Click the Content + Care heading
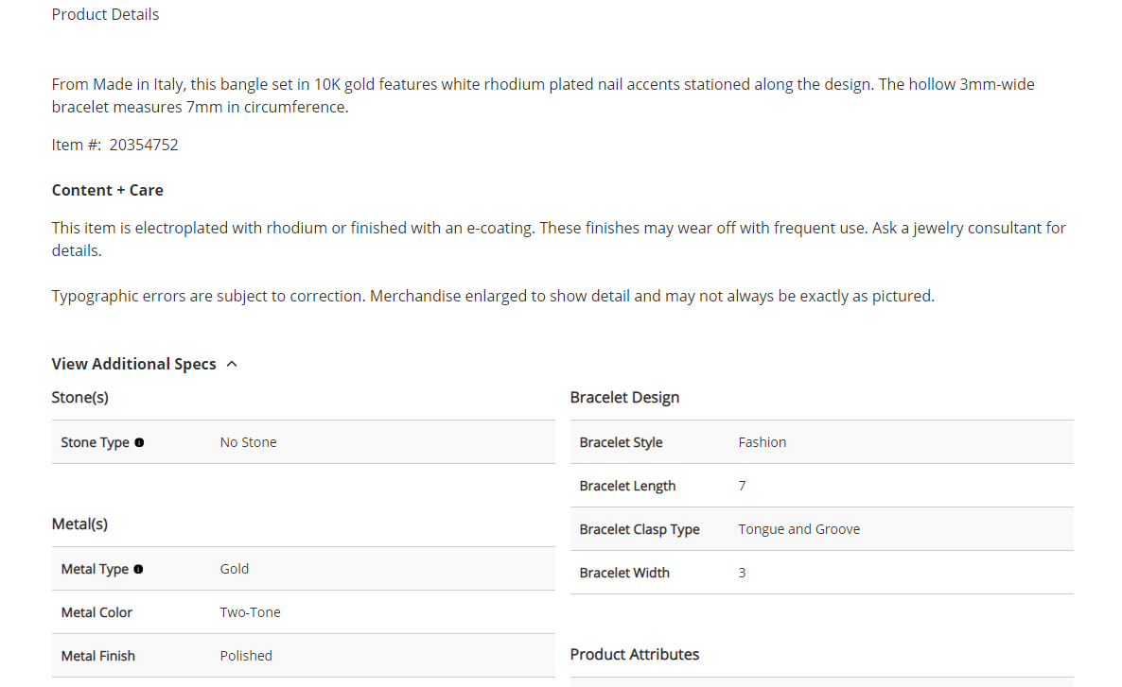The height and width of the screenshot is (687, 1122). (107, 190)
